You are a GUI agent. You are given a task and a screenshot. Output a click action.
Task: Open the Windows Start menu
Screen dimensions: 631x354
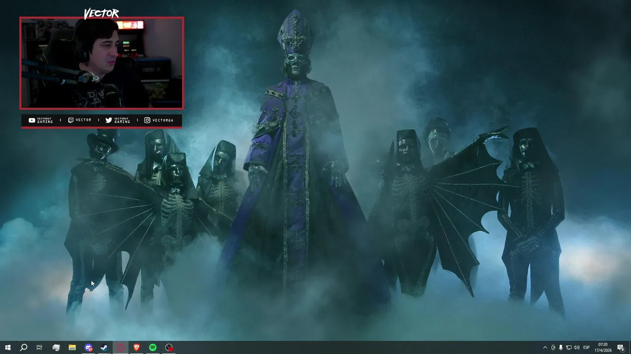(x=7, y=348)
